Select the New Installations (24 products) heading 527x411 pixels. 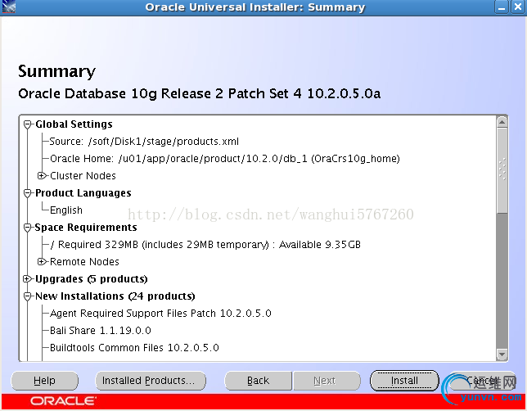click(115, 296)
